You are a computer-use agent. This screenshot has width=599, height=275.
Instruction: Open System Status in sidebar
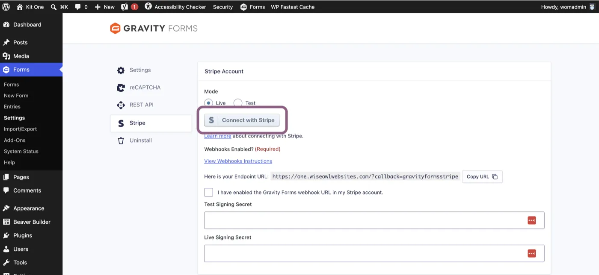21,151
